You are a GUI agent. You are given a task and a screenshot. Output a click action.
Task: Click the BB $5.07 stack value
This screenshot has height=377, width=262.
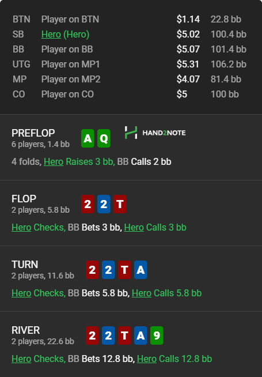[x=188, y=50]
